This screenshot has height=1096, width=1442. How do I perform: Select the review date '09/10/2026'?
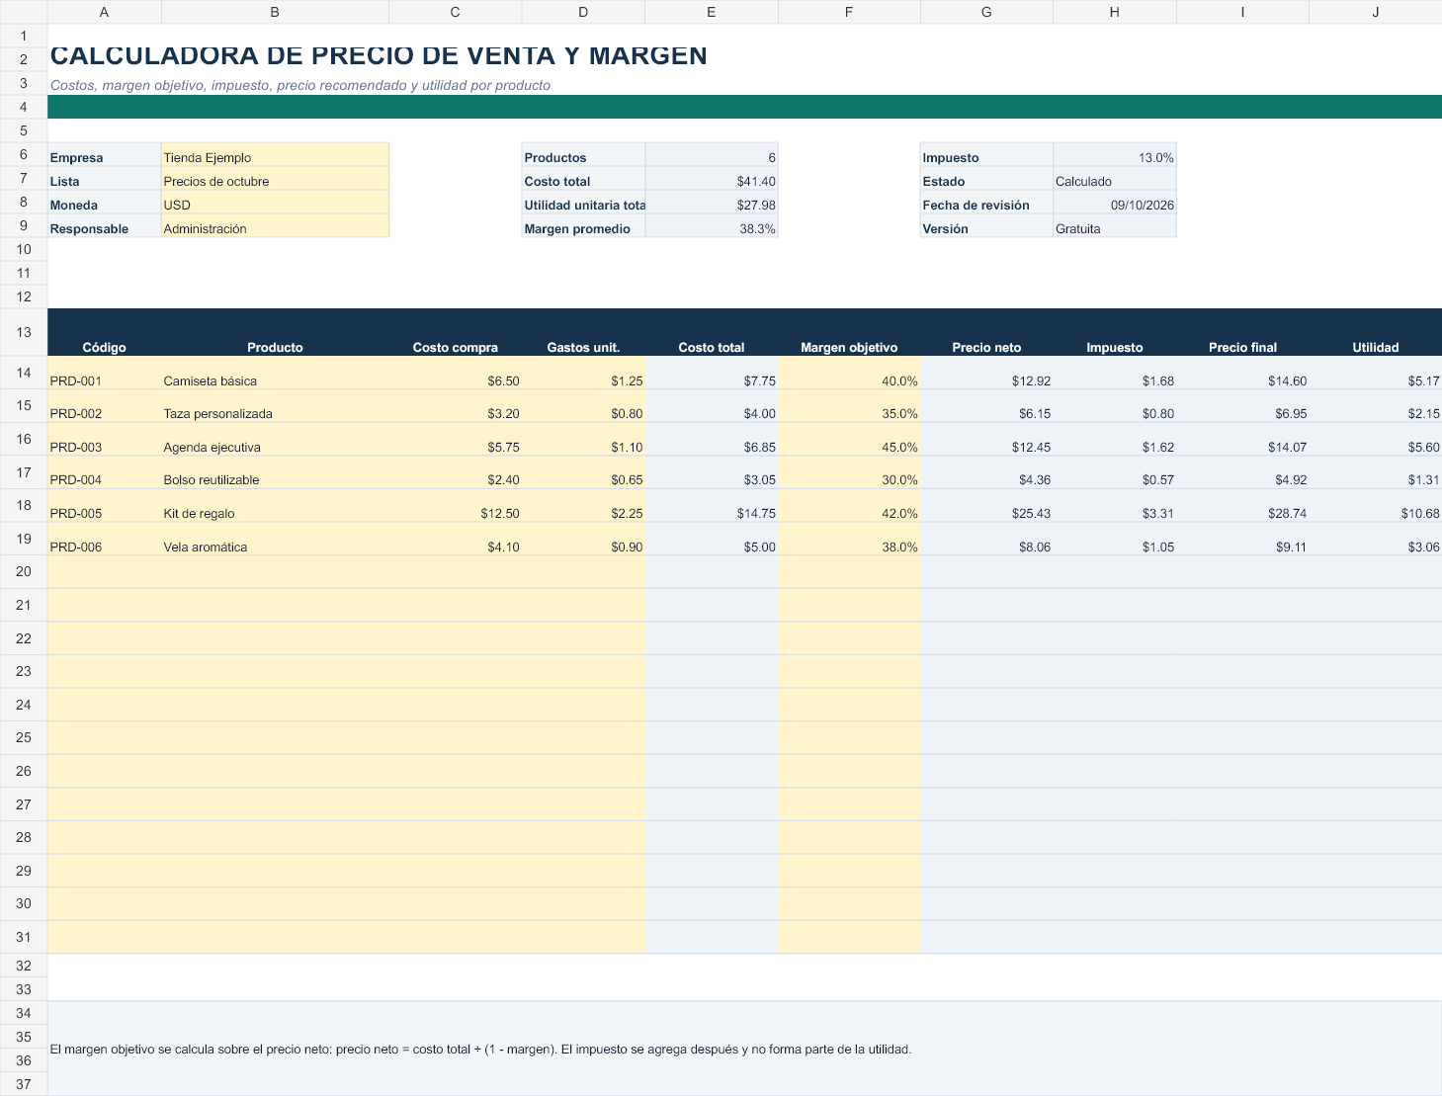(x=1115, y=203)
